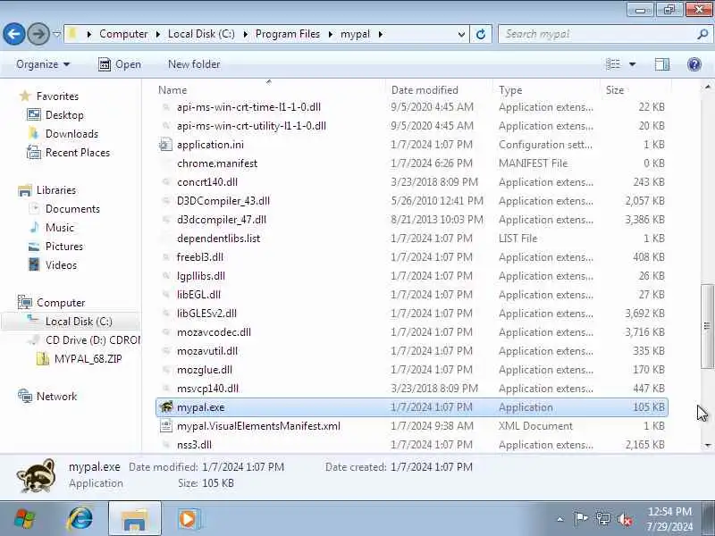Select mypal.VisualElementsManifest.xml file
This screenshot has height=536, width=715.
258,426
